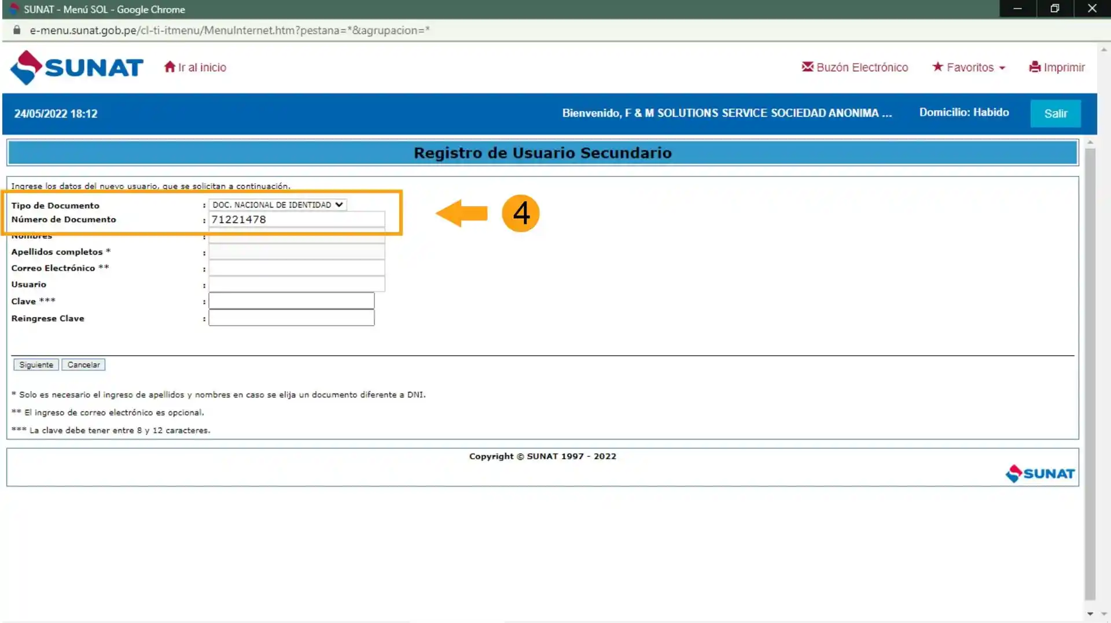Viewport: 1111px width, 623px height.
Task: Click the Favoritos star icon
Action: click(x=937, y=67)
